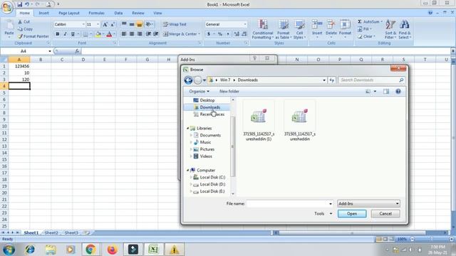Apply percent style

pyautogui.click(x=220, y=34)
